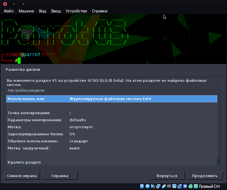Click the Продолжить button
This screenshot has height=190, width=227.
[205, 176]
